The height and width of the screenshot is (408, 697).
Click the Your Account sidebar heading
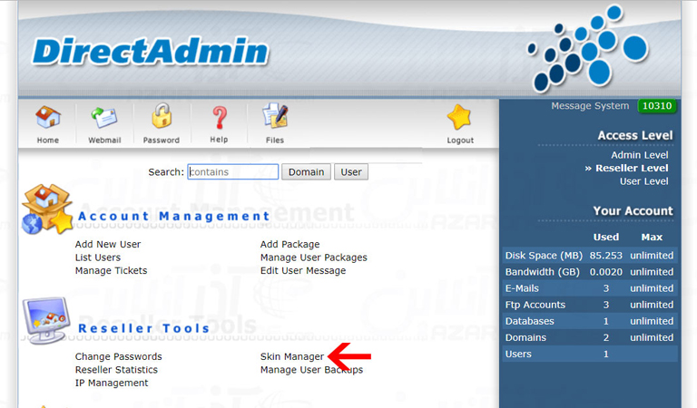633,211
